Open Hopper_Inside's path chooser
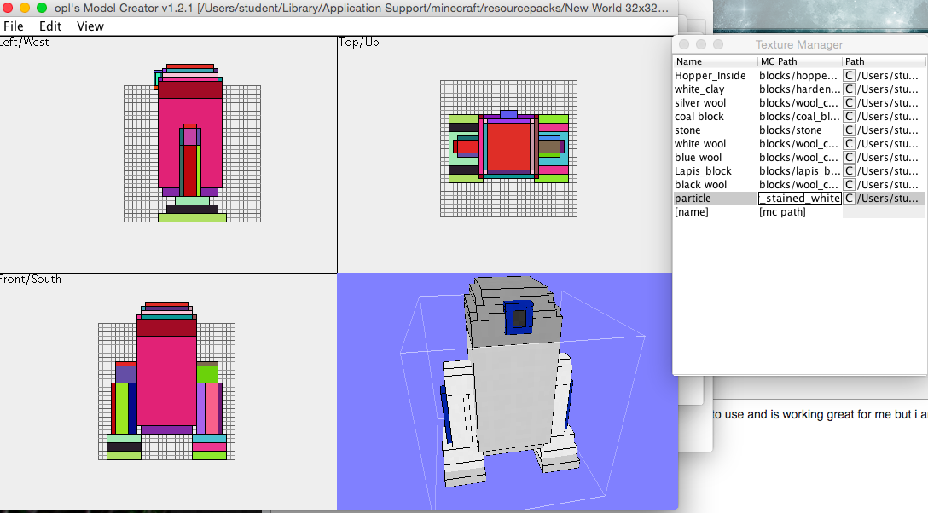The height and width of the screenshot is (513, 928). [850, 75]
